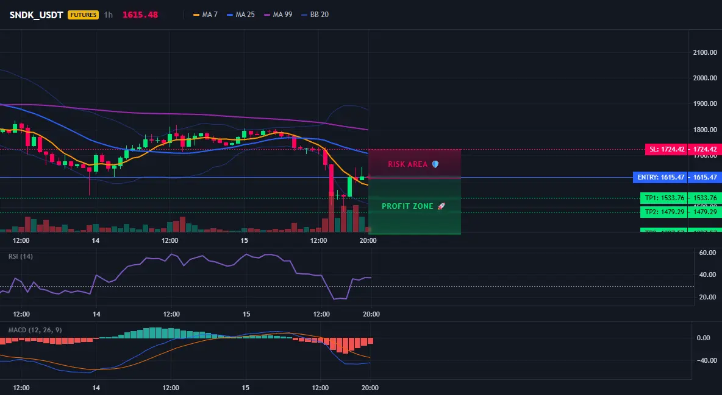722x395 pixels.
Task: Click 20:00 on the MACD time axis
Action: coord(370,388)
